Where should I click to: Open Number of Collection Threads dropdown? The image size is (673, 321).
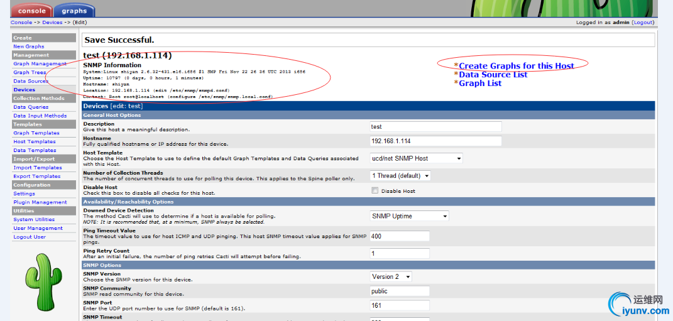coord(400,175)
